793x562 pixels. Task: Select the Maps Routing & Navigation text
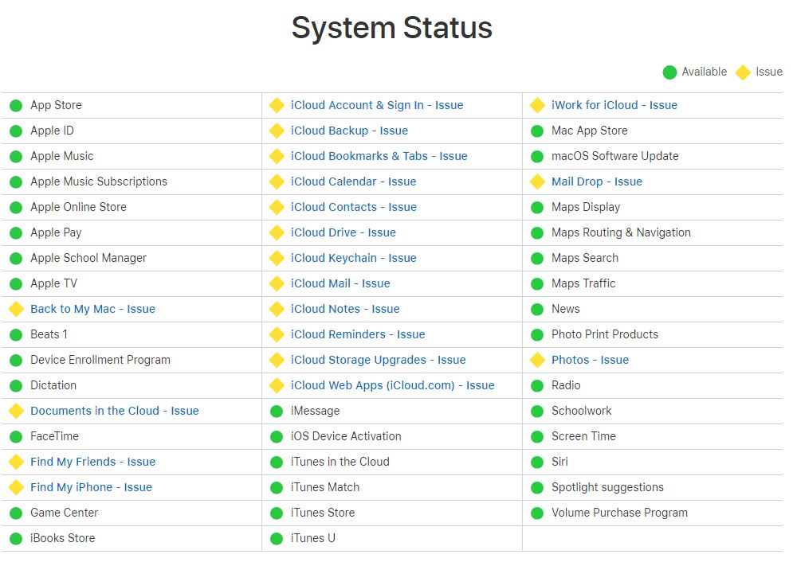click(x=621, y=232)
